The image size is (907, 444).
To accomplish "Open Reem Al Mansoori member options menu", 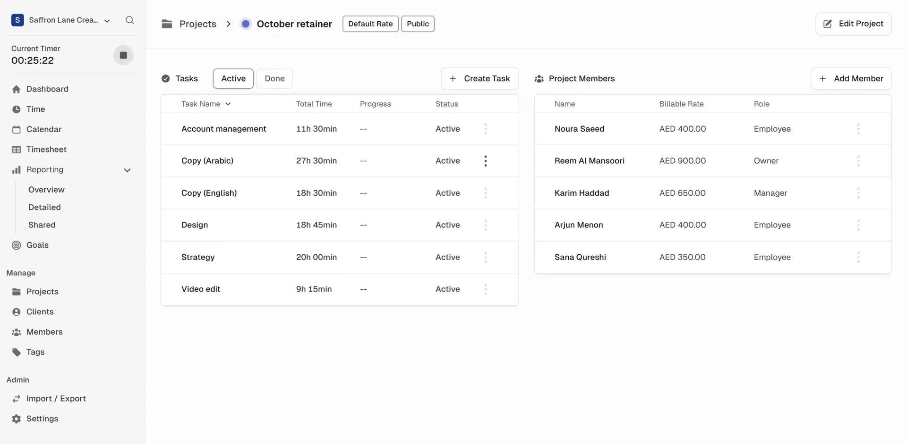I will tap(858, 161).
